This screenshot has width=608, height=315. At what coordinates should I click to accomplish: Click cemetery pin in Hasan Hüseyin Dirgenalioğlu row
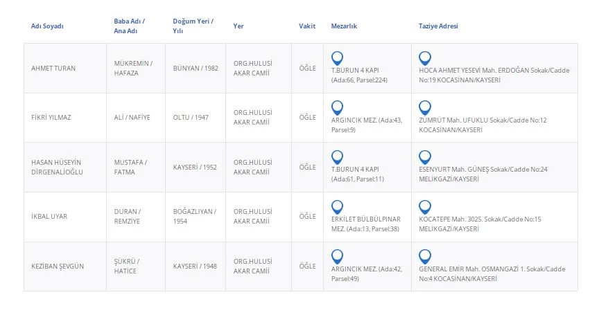click(x=337, y=157)
